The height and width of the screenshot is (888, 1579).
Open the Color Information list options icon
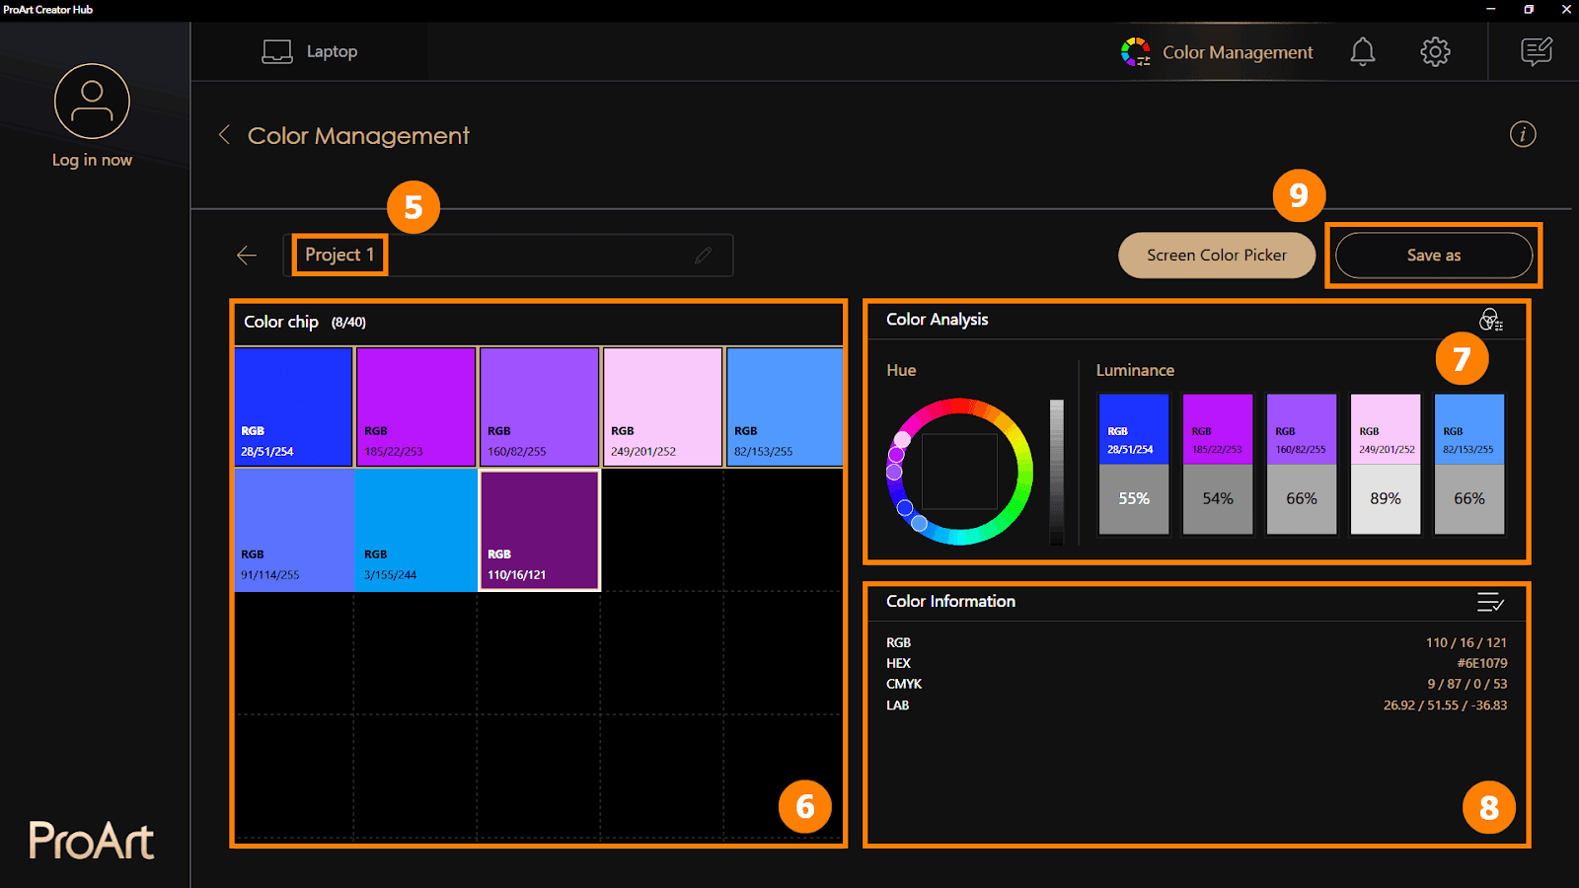click(x=1490, y=602)
